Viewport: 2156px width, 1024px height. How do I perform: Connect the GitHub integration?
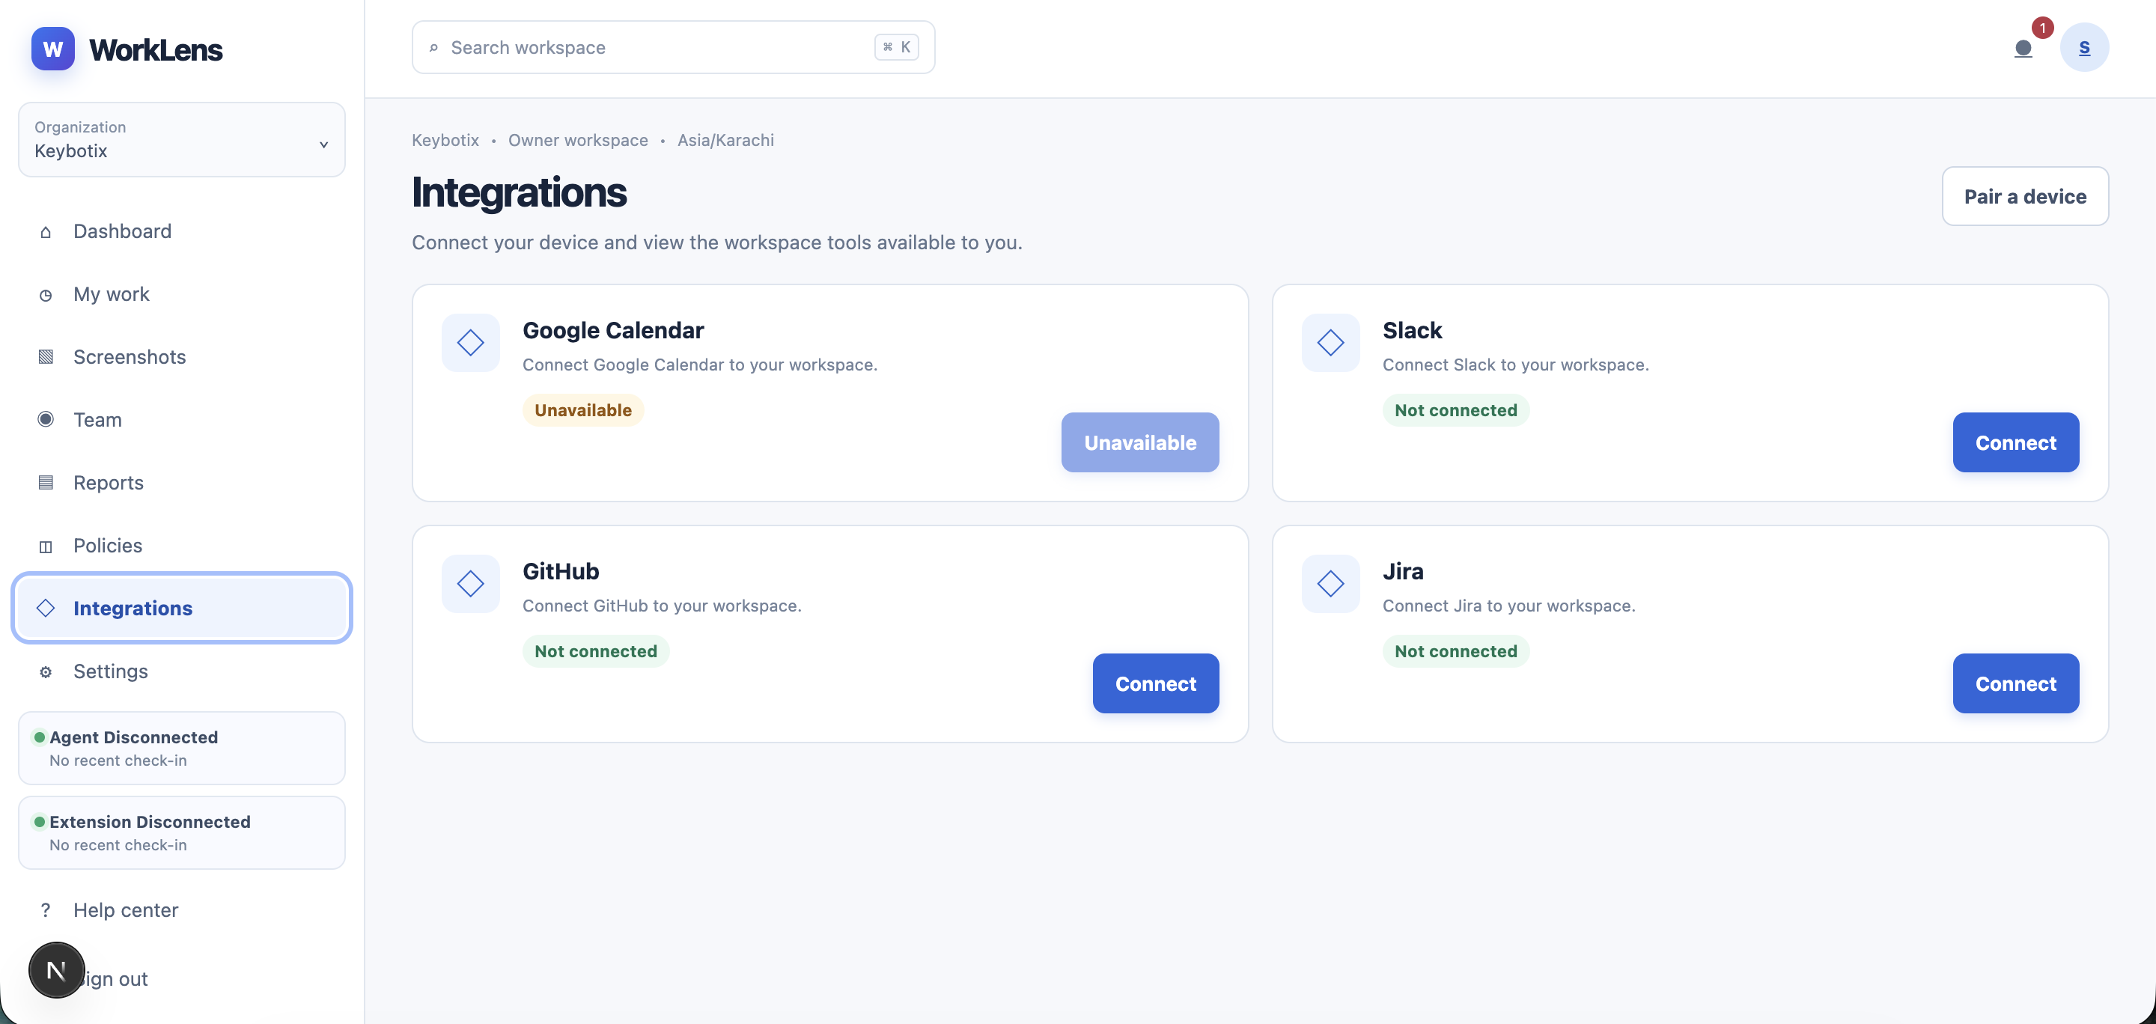pos(1155,683)
